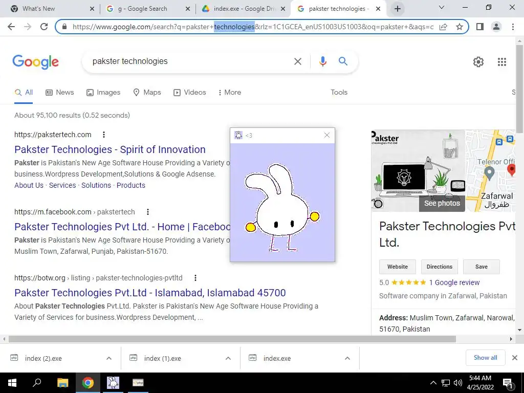Open Google search settings gear
524x393 pixels.
[478, 62]
